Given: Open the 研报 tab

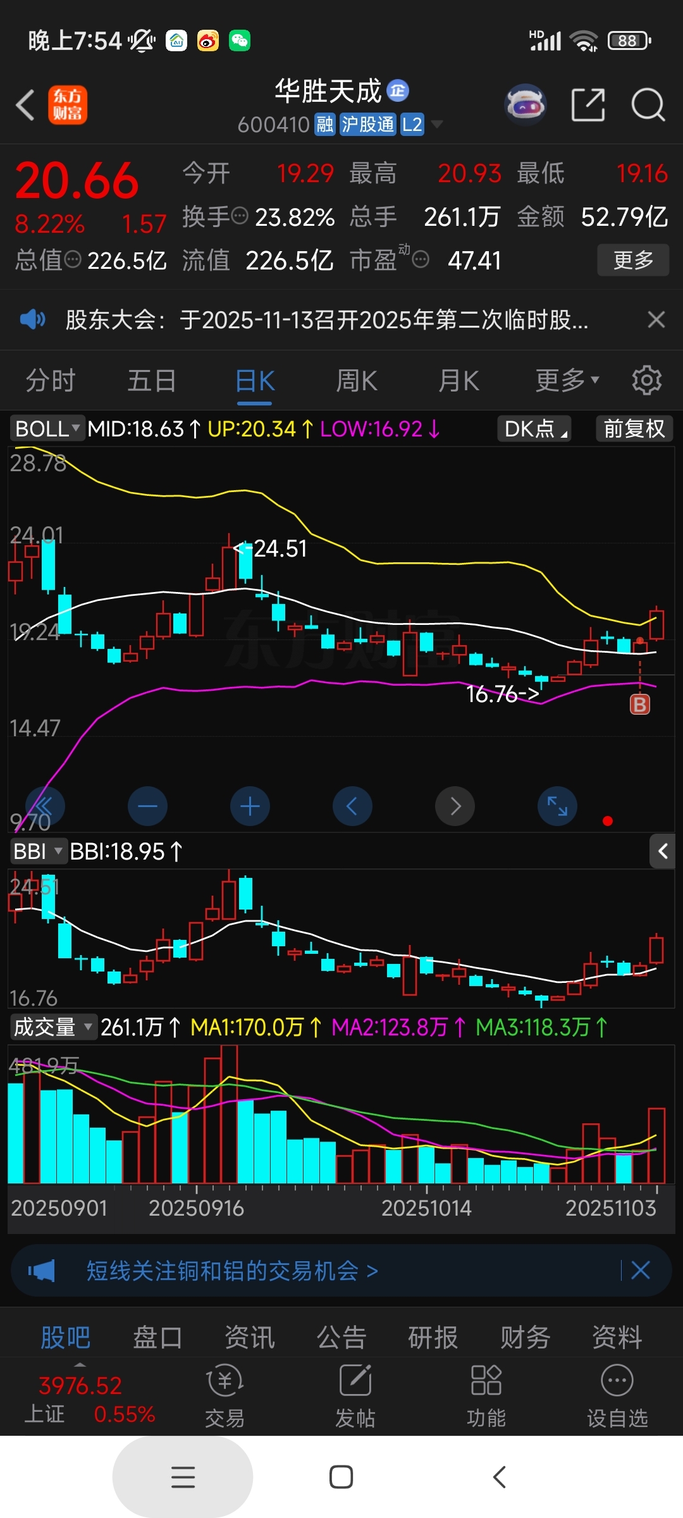Looking at the screenshot, I should coord(433,1338).
